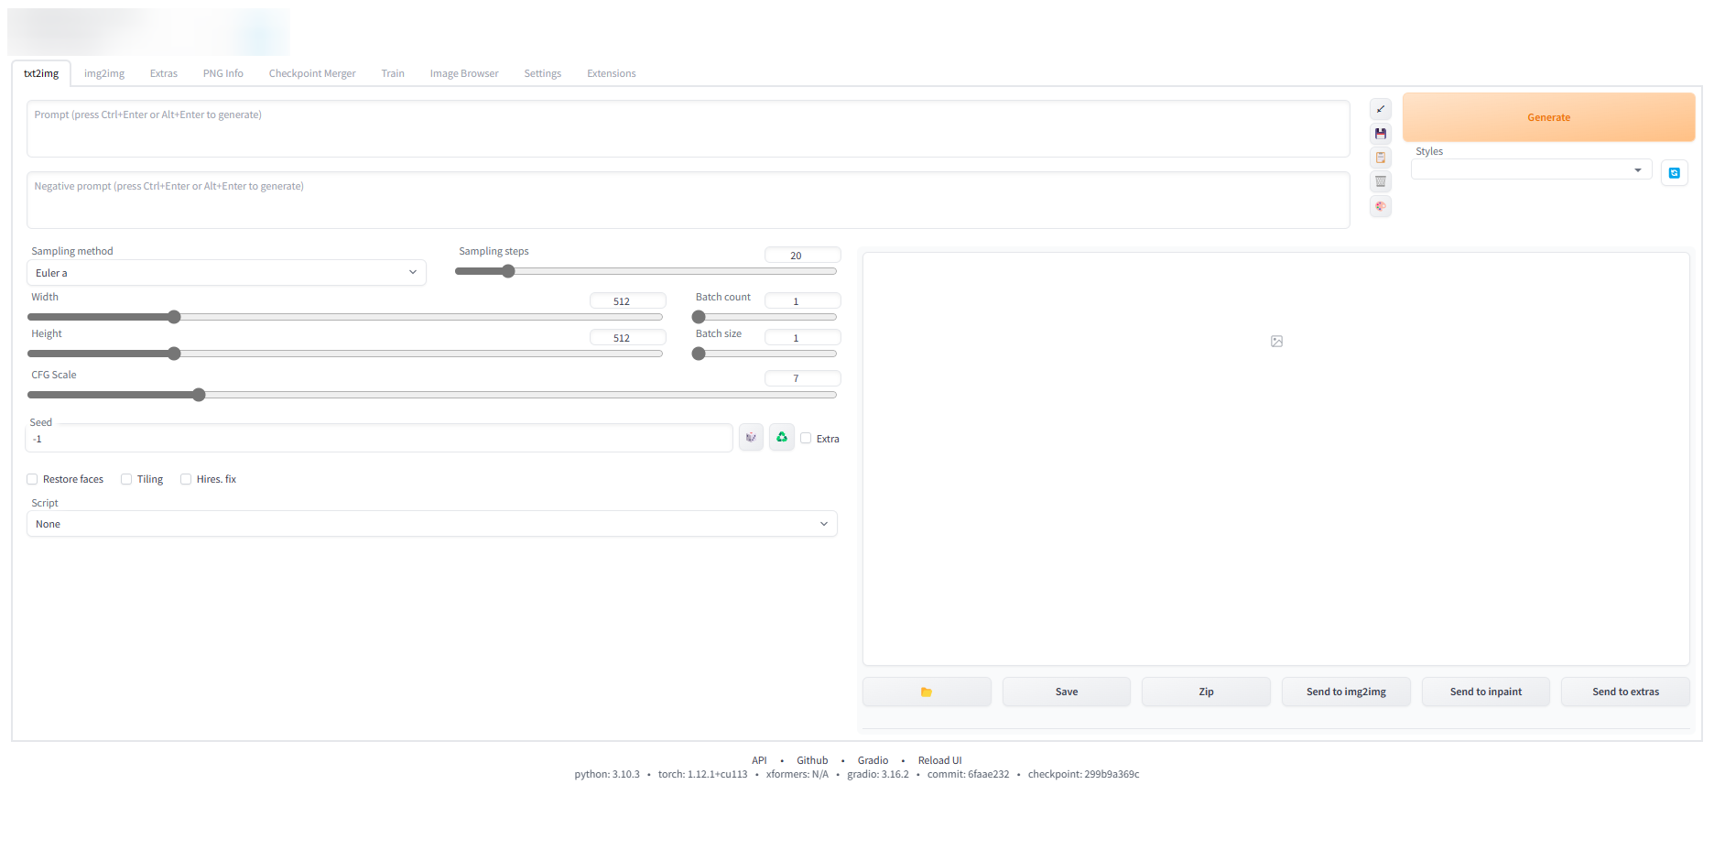The image size is (1714, 850).
Task: Check the Hires. fix option
Action: coord(186,479)
